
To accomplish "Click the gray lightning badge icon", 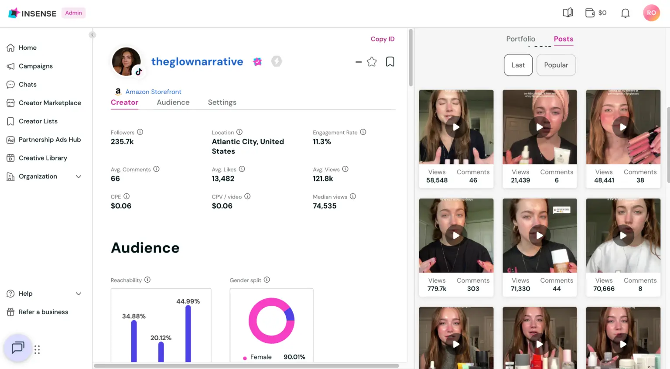I will pyautogui.click(x=277, y=61).
